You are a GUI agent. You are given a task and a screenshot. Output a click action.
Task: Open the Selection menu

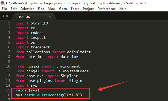(x=27, y=9)
